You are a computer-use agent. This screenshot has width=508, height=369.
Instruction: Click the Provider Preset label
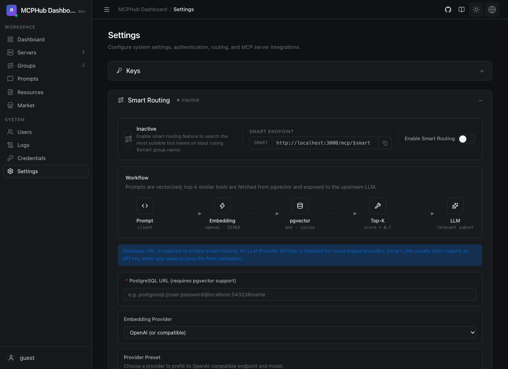[x=142, y=357]
